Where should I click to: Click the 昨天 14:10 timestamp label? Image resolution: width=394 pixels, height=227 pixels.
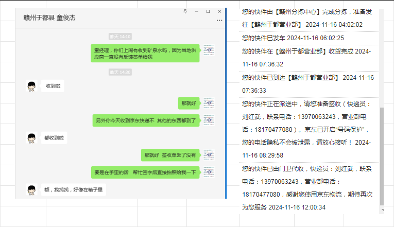[121, 37]
